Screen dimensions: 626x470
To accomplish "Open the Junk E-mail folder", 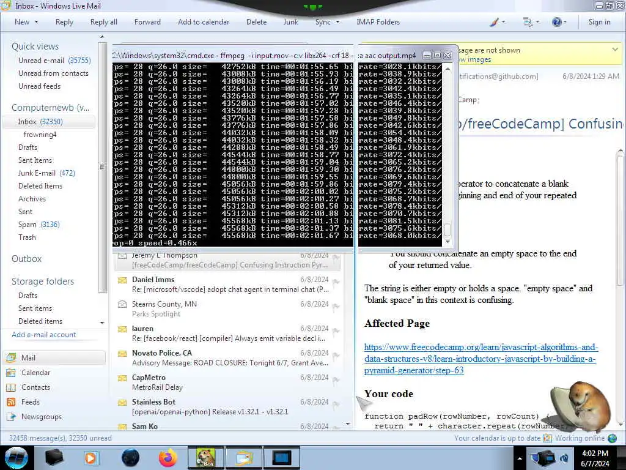I will [x=46, y=173].
